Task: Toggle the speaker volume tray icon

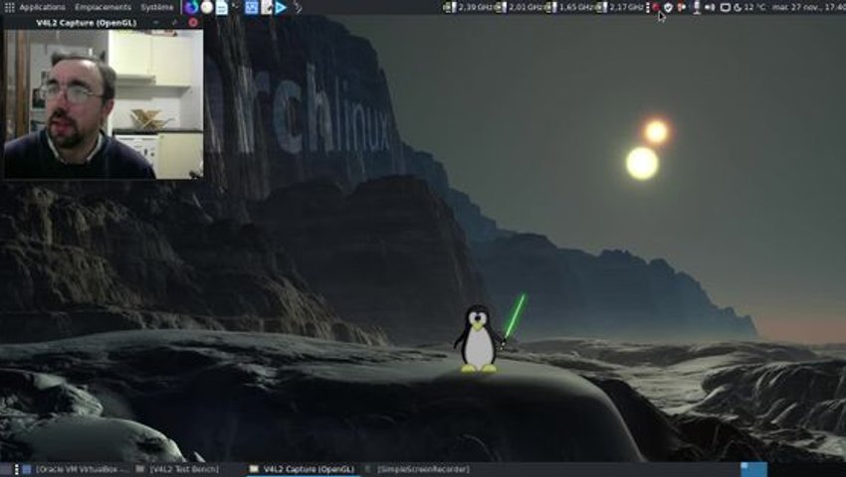Action: point(710,7)
